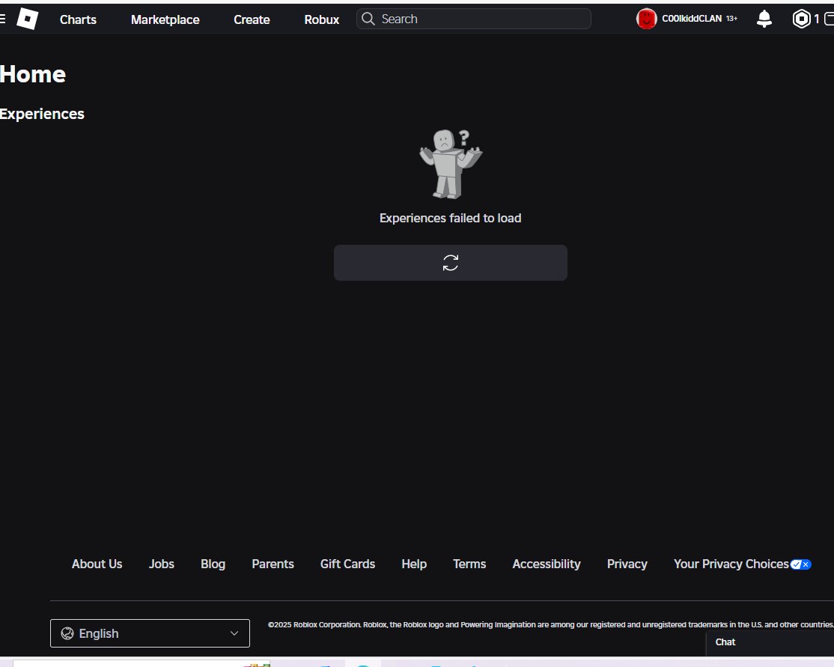Click the search magnifier icon
This screenshot has height=667, width=834.
[368, 19]
